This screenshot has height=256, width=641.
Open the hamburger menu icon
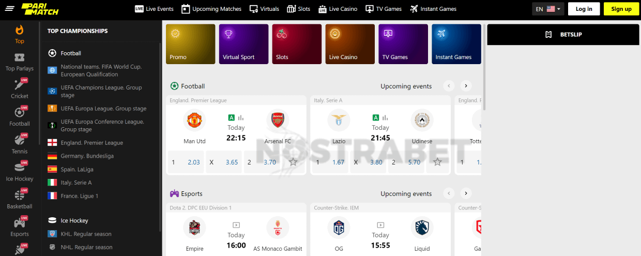[x=10, y=9]
